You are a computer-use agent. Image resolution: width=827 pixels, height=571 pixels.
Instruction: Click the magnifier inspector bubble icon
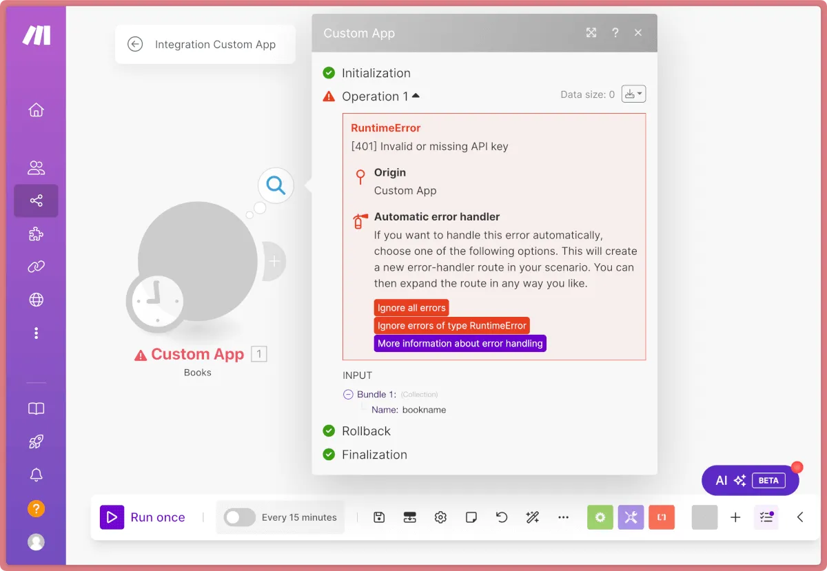[x=276, y=185]
